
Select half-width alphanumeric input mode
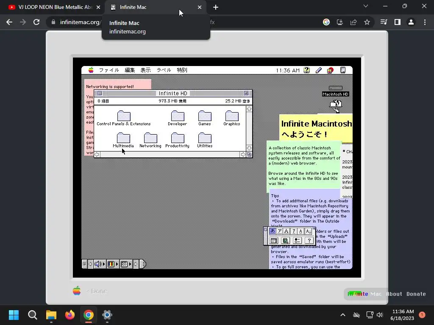tap(301, 231)
